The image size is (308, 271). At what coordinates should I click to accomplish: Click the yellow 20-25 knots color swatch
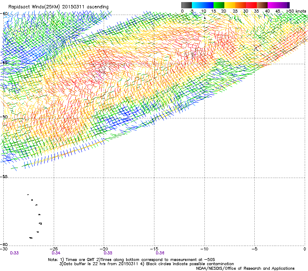tap(230, 5)
